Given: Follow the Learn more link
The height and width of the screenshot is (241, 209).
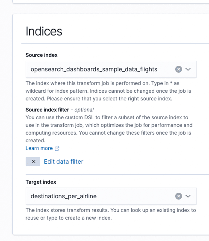Looking at the screenshot, I should tap(39, 148).
